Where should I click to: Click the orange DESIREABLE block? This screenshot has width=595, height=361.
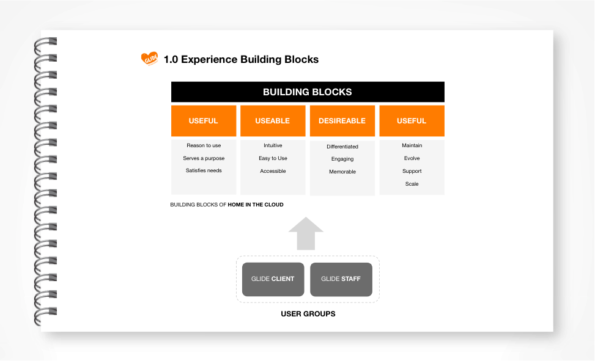[342, 121]
